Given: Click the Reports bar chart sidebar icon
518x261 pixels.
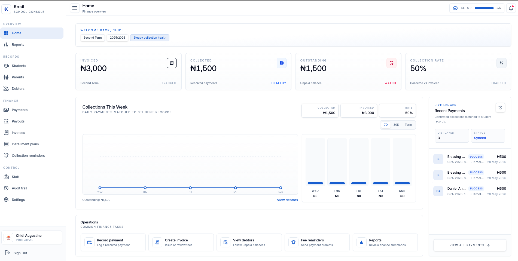Looking at the screenshot, I should (6, 45).
